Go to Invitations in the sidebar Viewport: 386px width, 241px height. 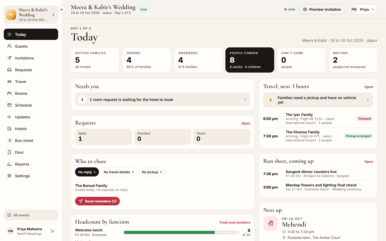pyautogui.click(x=31, y=58)
